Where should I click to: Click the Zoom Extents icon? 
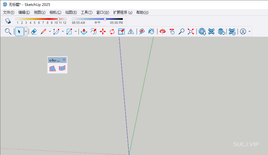[x=191, y=31]
